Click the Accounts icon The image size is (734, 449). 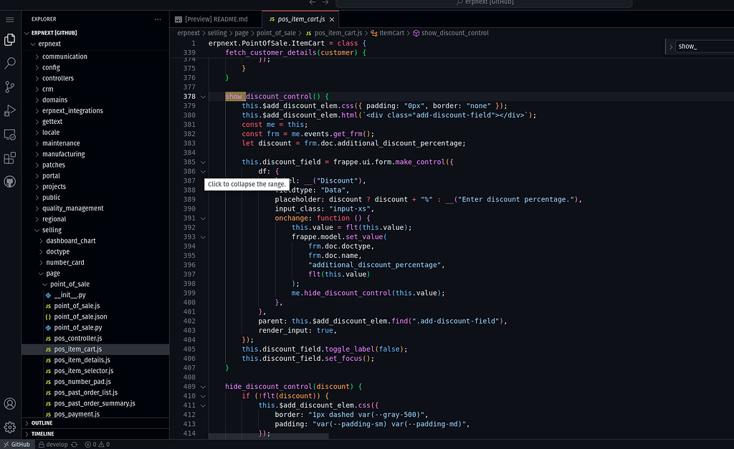tap(10, 404)
